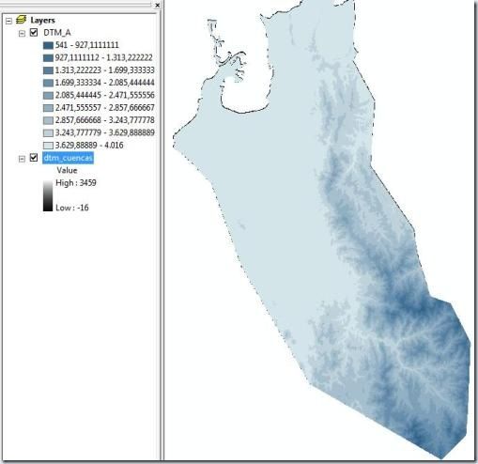The width and height of the screenshot is (478, 464).
Task: Click the black-to-white grayscale ramp
Action: coord(48,195)
